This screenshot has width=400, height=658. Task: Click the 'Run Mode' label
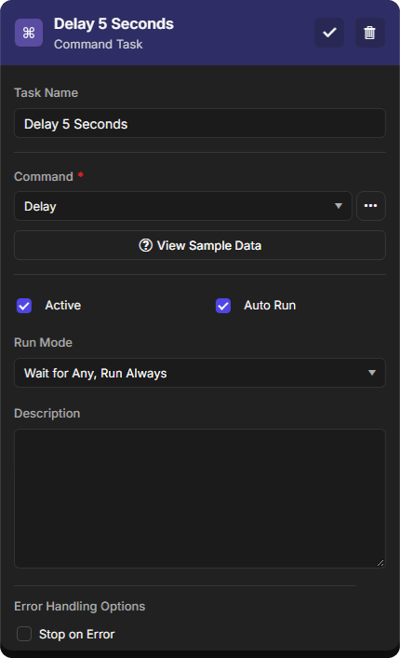[43, 342]
